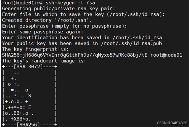Click the [SHA256] randomart footer

click(28, 125)
